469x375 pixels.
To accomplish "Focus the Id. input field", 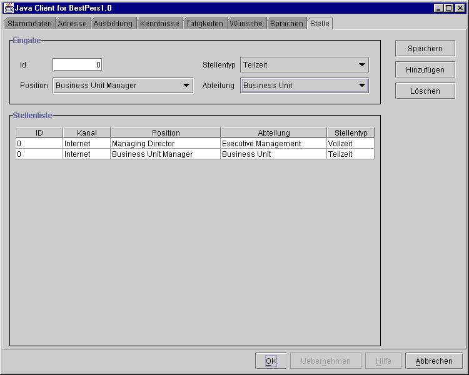I will [77, 65].
